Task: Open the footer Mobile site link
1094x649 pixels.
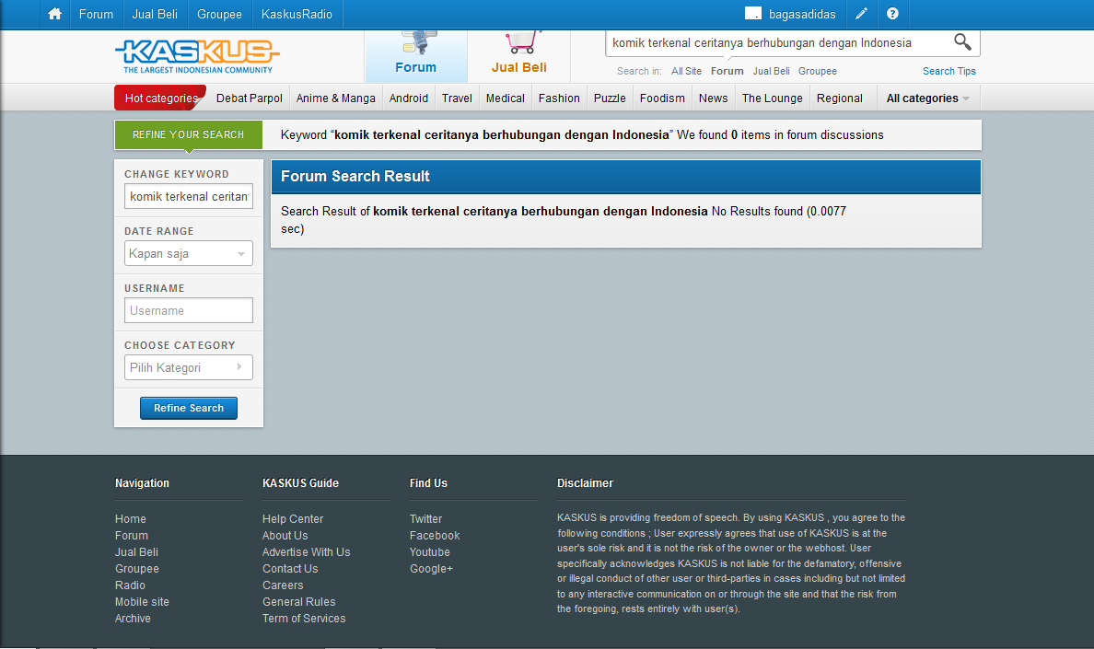Action: click(x=142, y=602)
